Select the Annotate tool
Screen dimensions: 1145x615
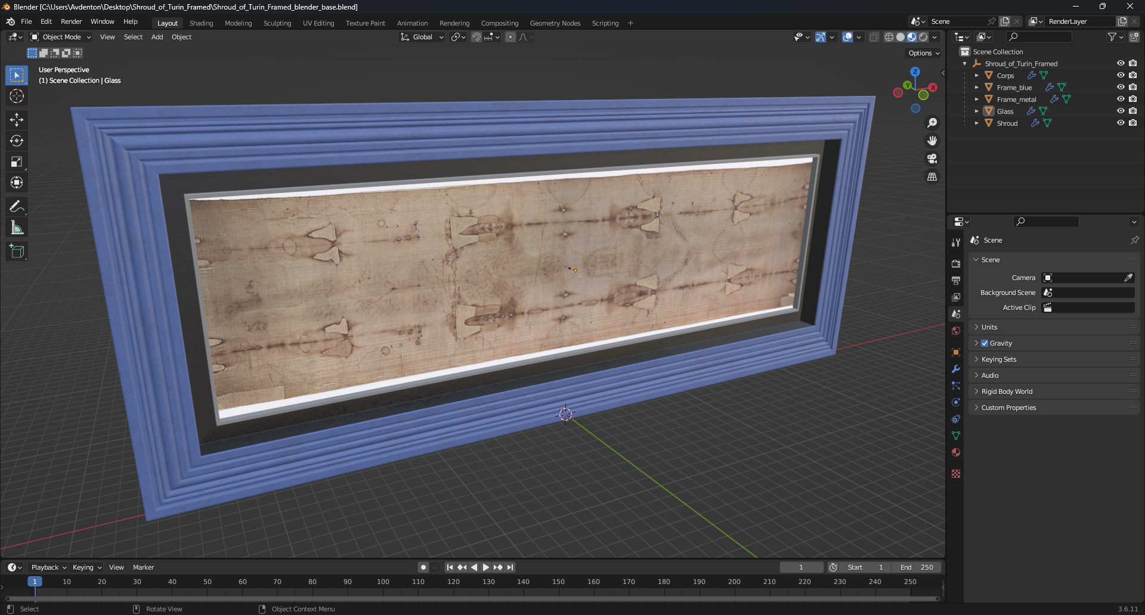[x=17, y=207]
